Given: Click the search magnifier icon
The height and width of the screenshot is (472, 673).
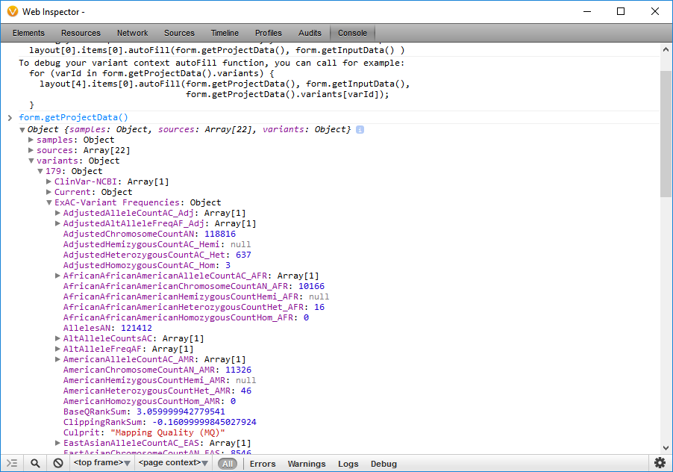Looking at the screenshot, I should click(35, 463).
